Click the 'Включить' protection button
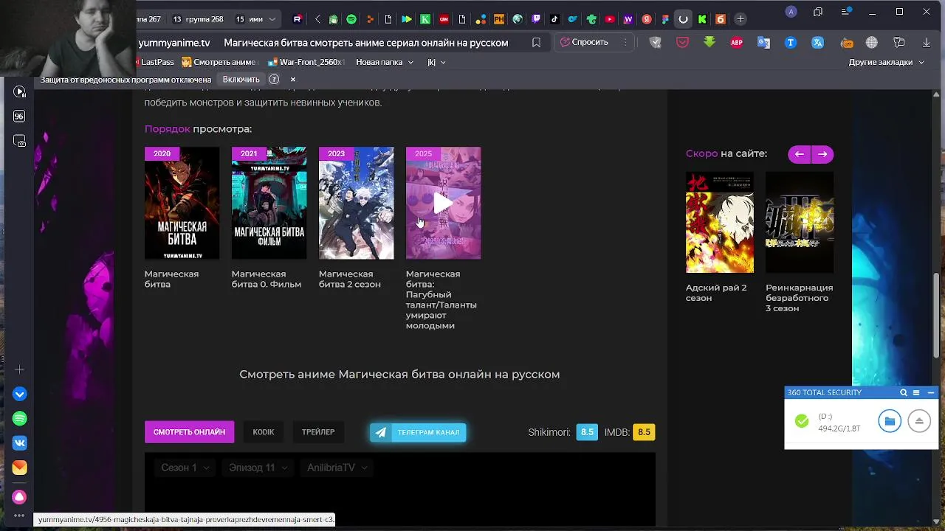Viewport: 945px width, 531px height. coord(241,79)
